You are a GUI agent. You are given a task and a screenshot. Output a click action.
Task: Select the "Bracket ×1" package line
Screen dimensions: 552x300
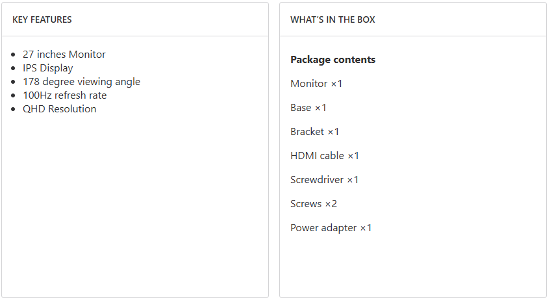coord(315,132)
